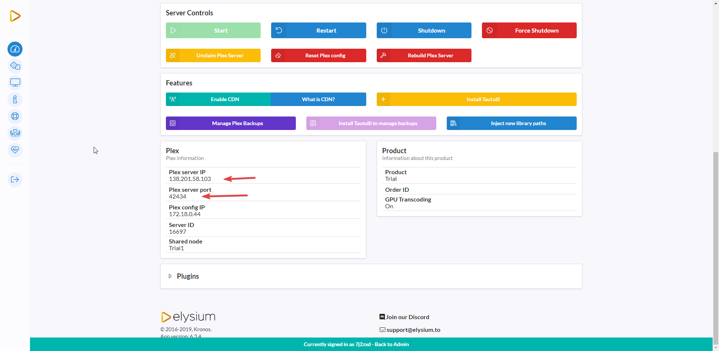Open the monitor icon in sidebar
Viewport: 719px width, 351px height.
[x=15, y=83]
